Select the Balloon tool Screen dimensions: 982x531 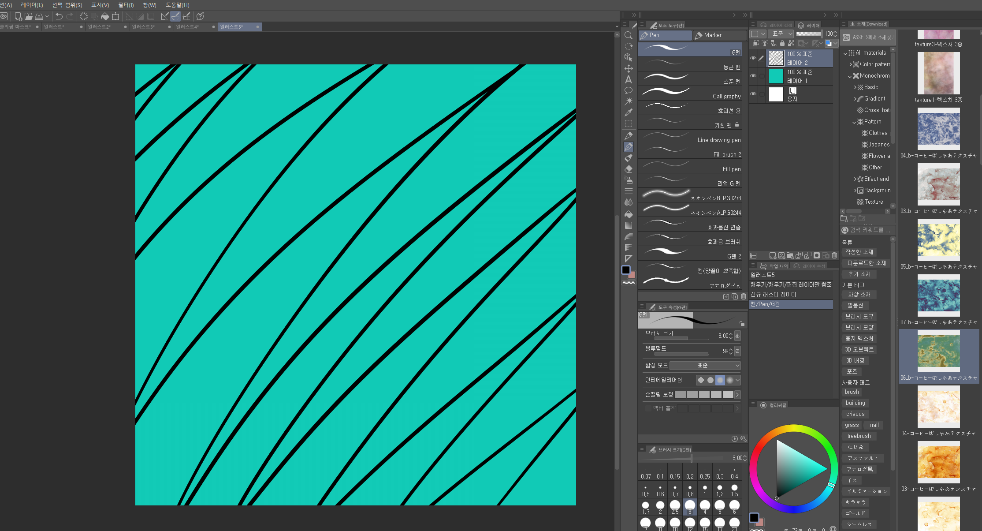click(x=629, y=90)
